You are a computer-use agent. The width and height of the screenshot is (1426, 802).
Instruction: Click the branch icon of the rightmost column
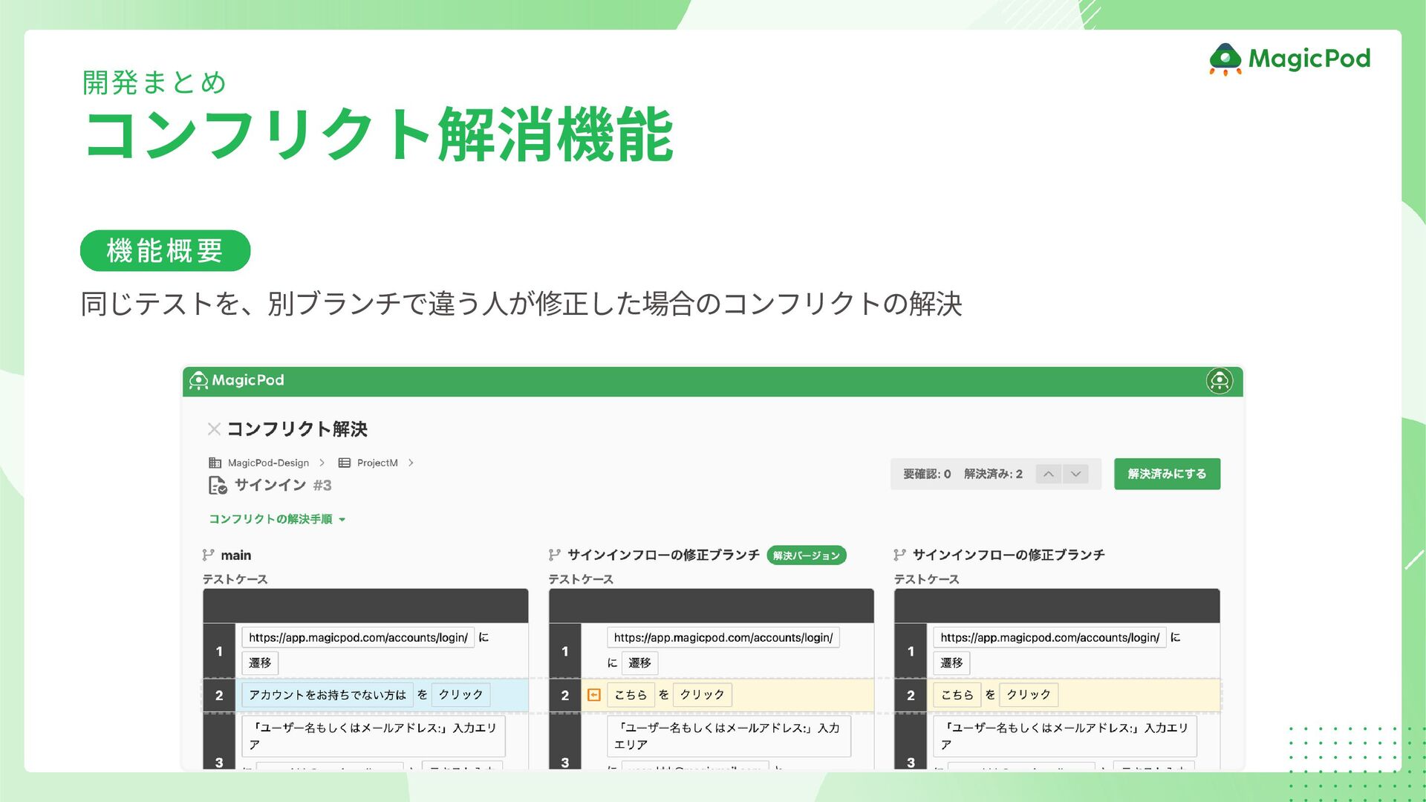(899, 555)
